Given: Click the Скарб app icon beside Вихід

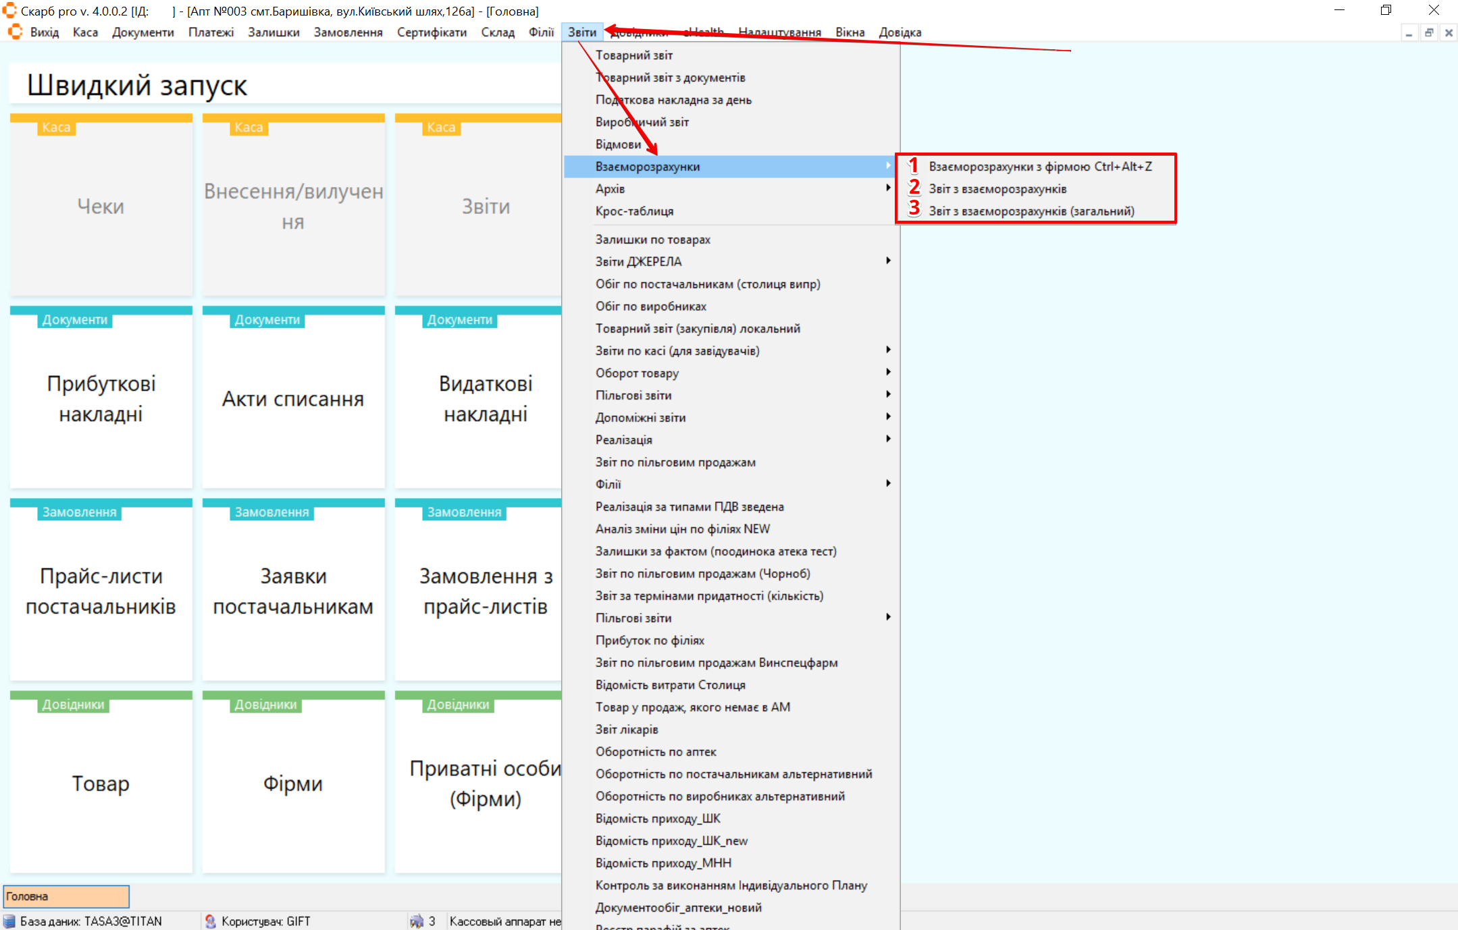Looking at the screenshot, I should tap(15, 32).
